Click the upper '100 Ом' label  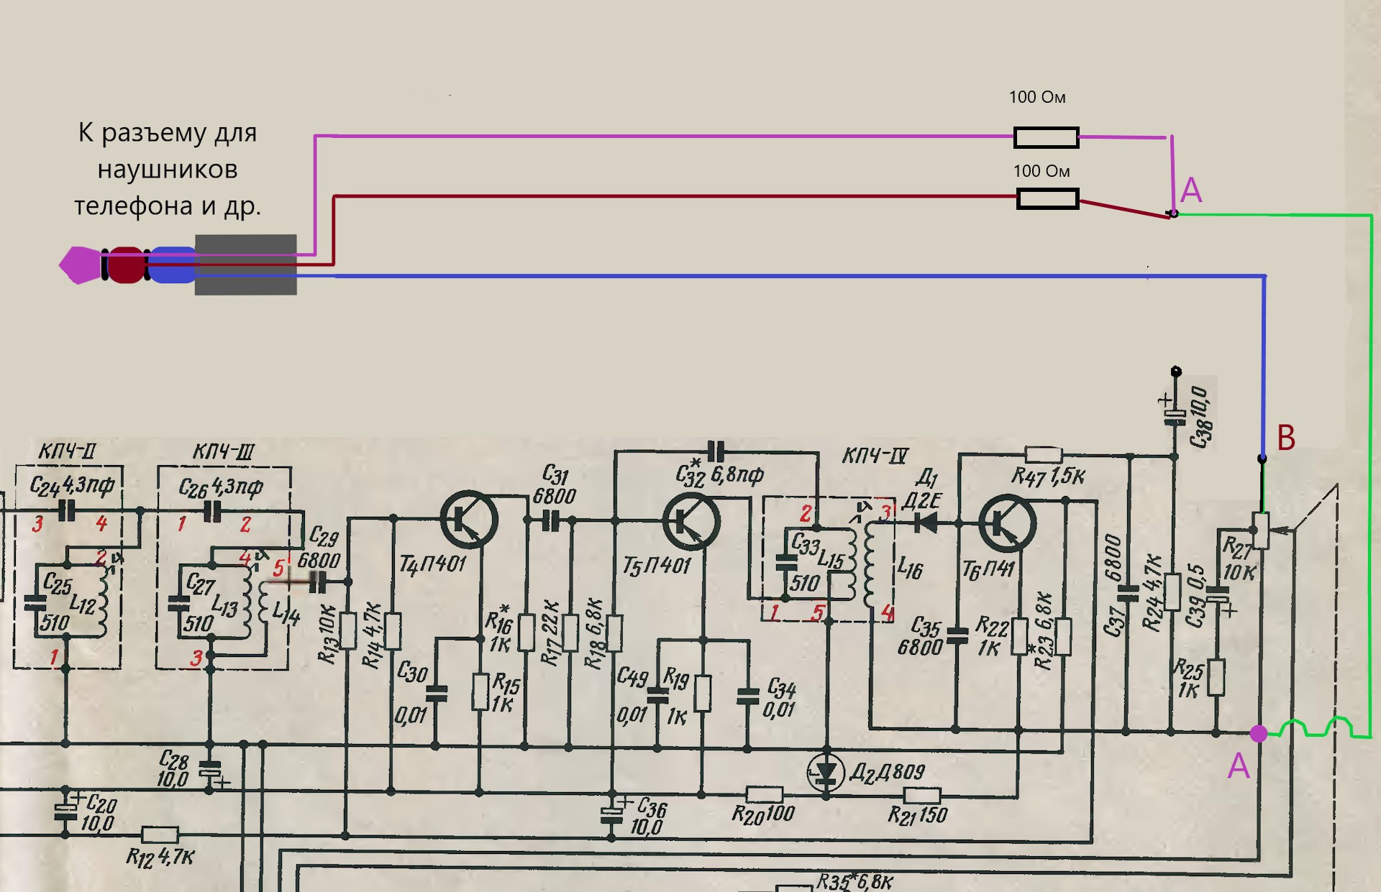(1037, 97)
